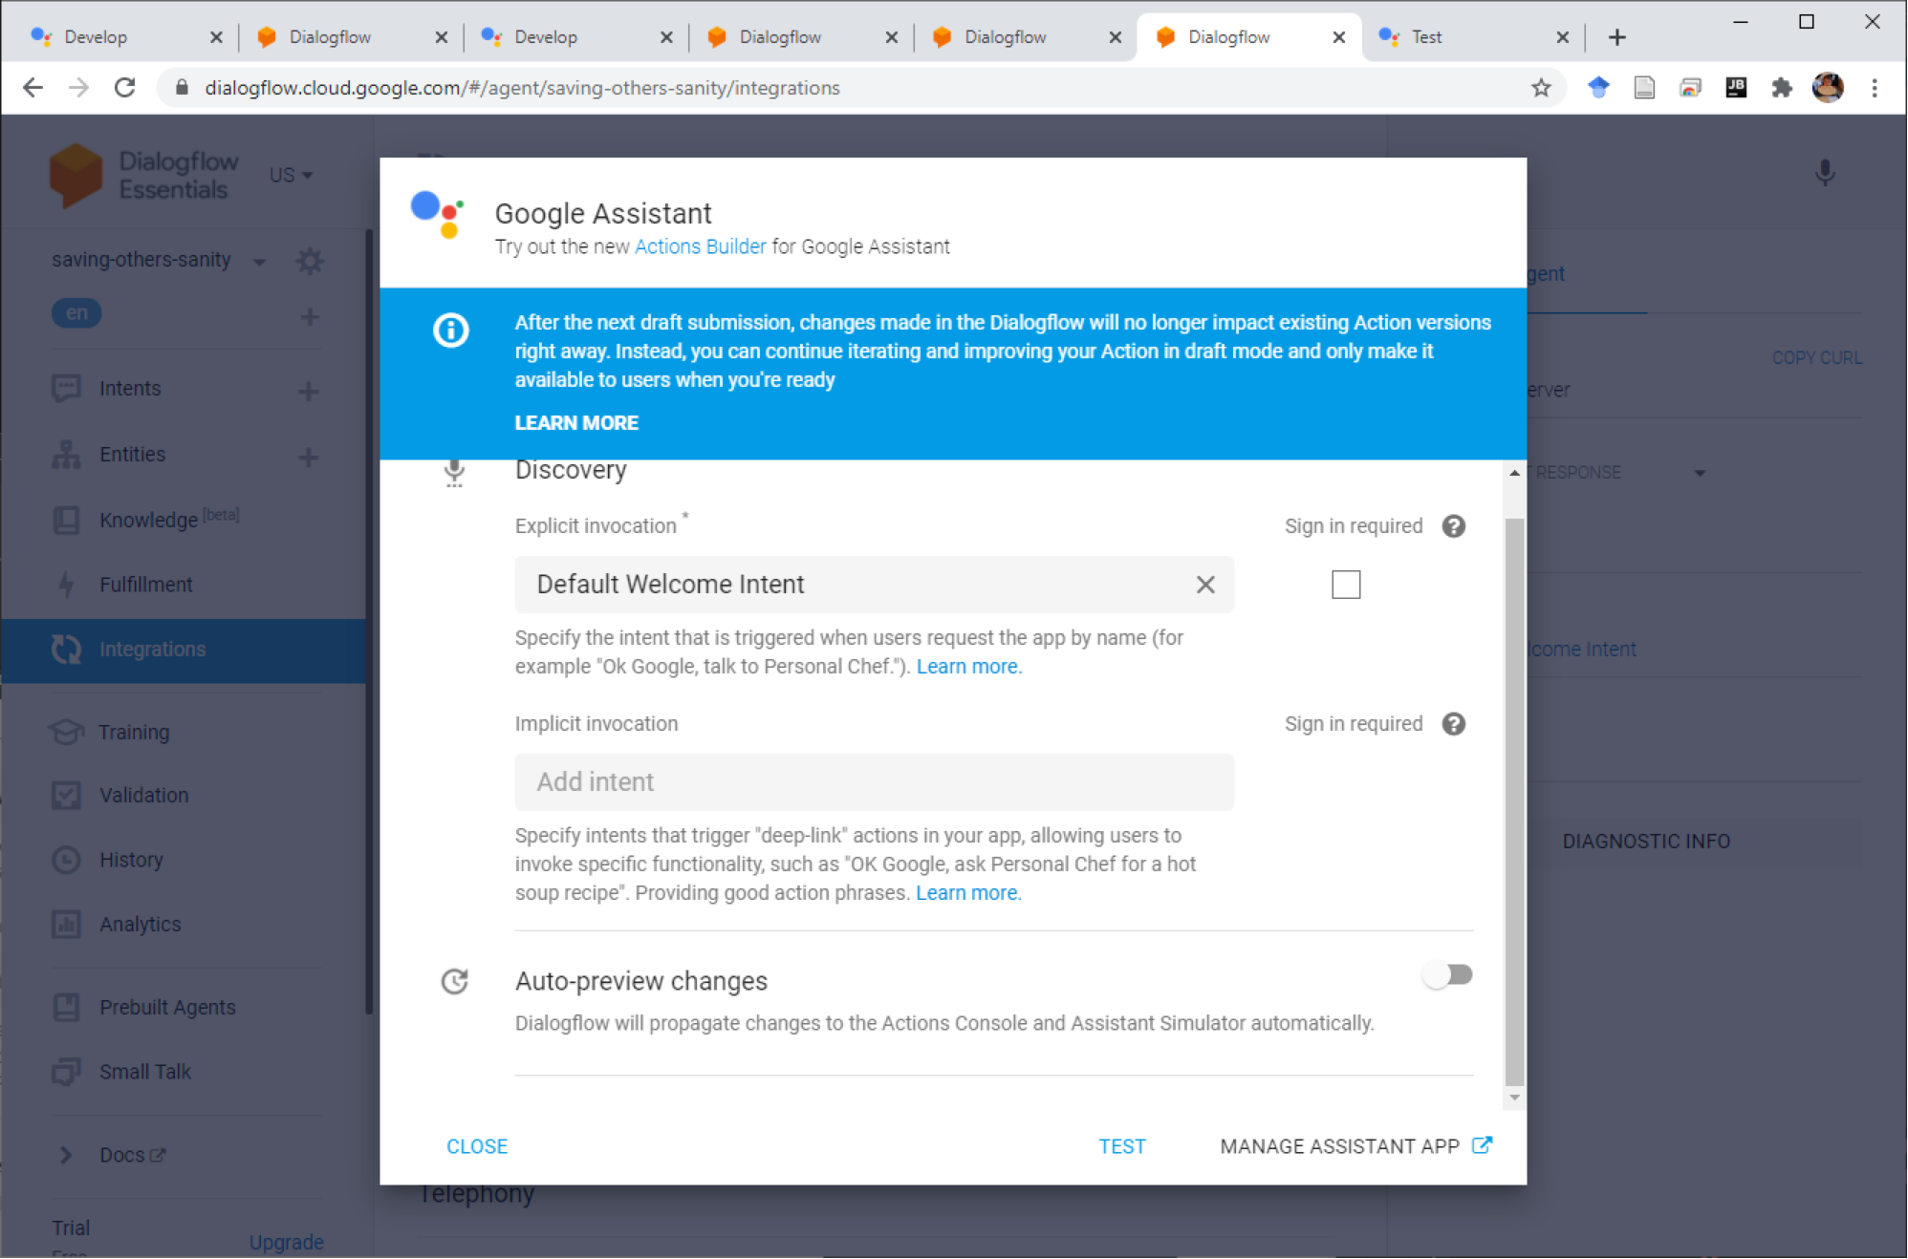
Task: Click the microphone icon at top right
Action: tap(1825, 174)
